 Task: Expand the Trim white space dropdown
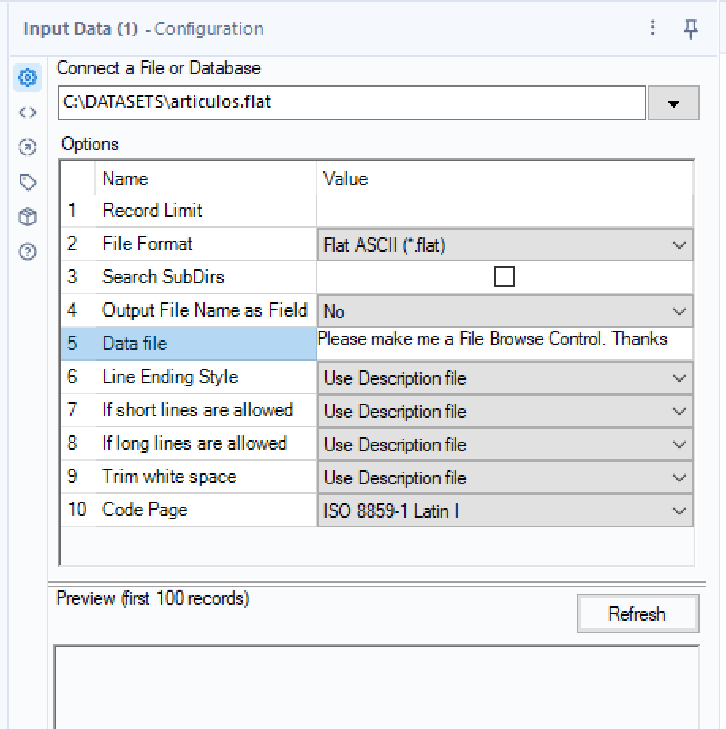point(679,477)
